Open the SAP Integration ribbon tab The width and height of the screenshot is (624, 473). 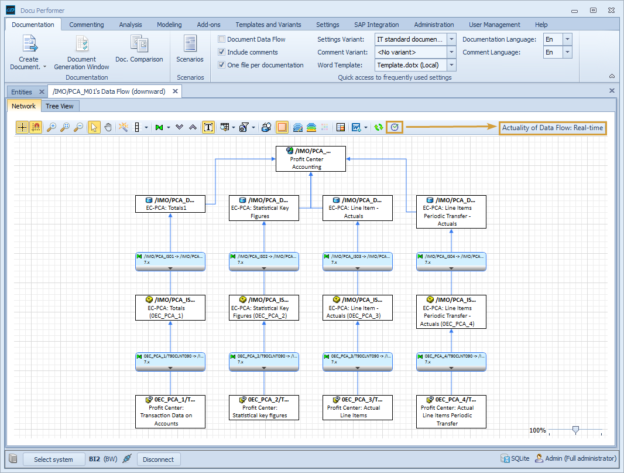pyautogui.click(x=376, y=25)
